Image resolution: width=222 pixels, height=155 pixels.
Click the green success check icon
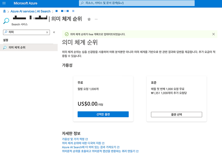coord(67,34)
